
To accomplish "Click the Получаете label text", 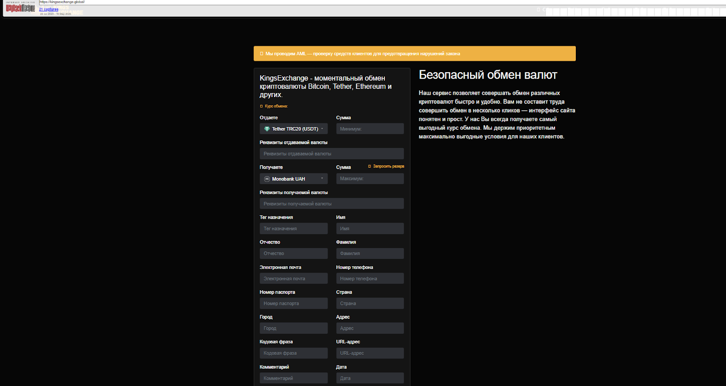I will (271, 167).
